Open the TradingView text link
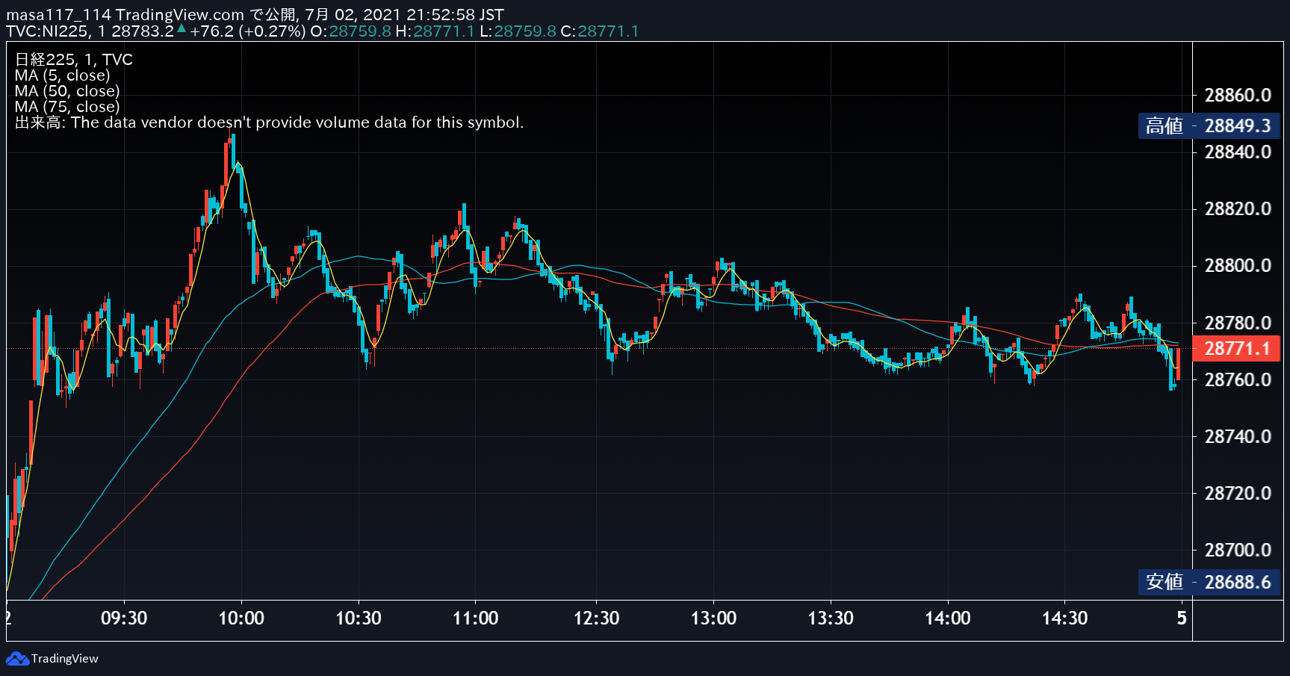The width and height of the screenshot is (1290, 676). click(x=65, y=659)
